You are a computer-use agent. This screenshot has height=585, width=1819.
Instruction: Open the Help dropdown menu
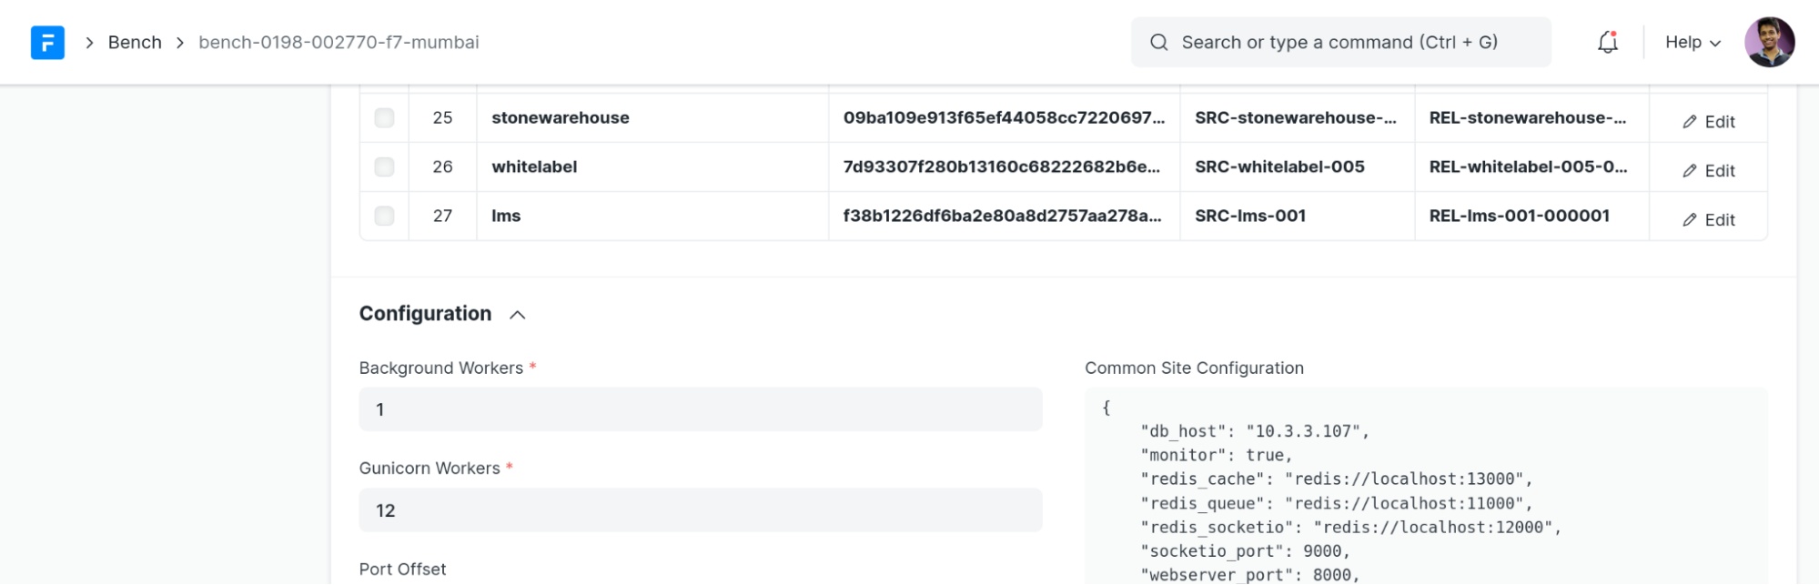1692,43
